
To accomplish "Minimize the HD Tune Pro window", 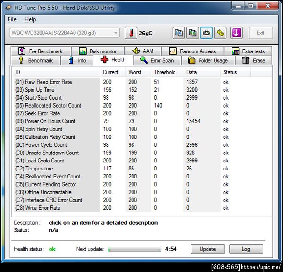I will pos(238,6).
